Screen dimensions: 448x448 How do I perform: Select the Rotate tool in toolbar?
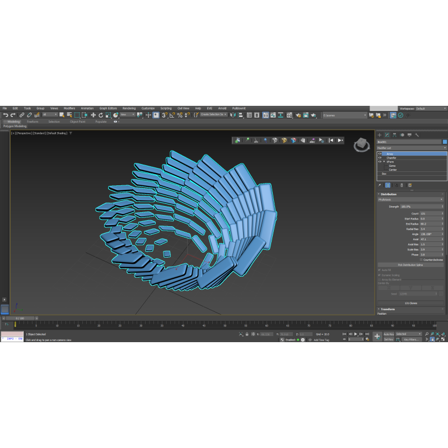point(100,115)
